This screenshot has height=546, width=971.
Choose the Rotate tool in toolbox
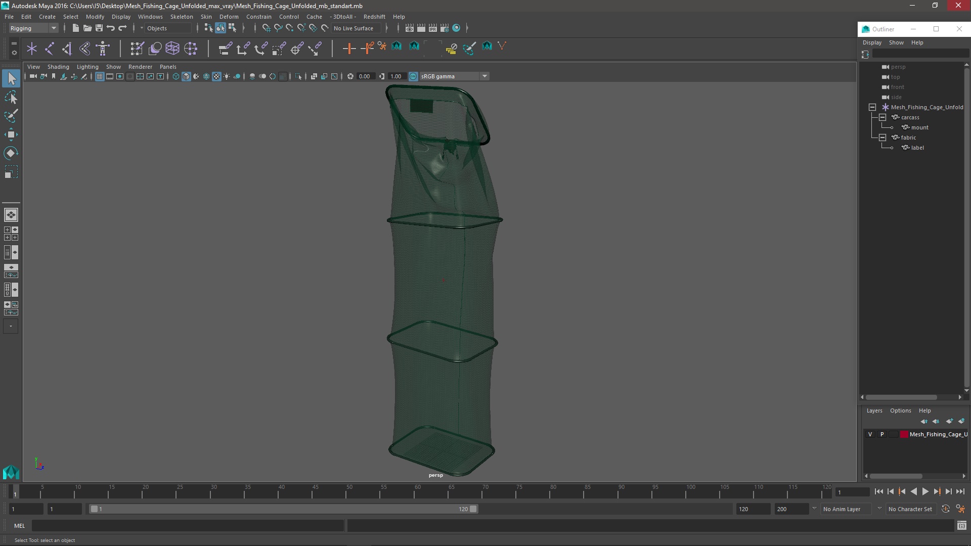pyautogui.click(x=11, y=153)
